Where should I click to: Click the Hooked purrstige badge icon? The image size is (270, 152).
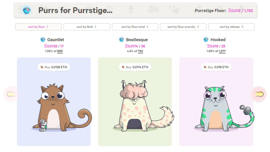click(206, 39)
